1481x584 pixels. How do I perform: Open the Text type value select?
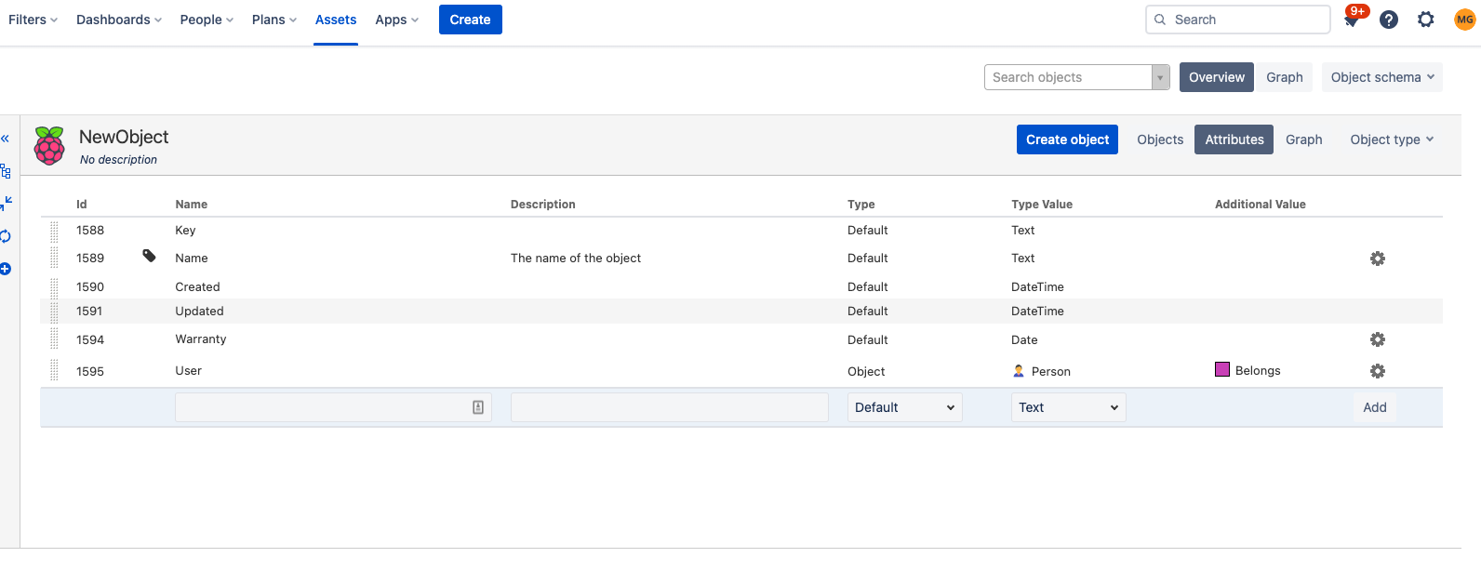coord(1068,407)
